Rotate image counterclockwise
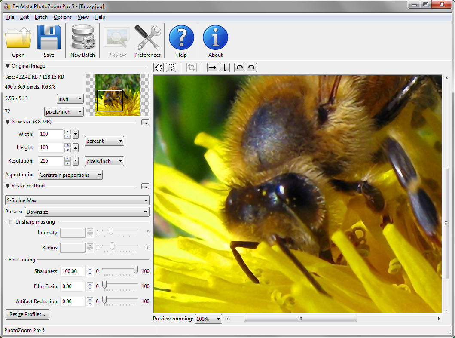The image size is (455, 338). pos(239,68)
